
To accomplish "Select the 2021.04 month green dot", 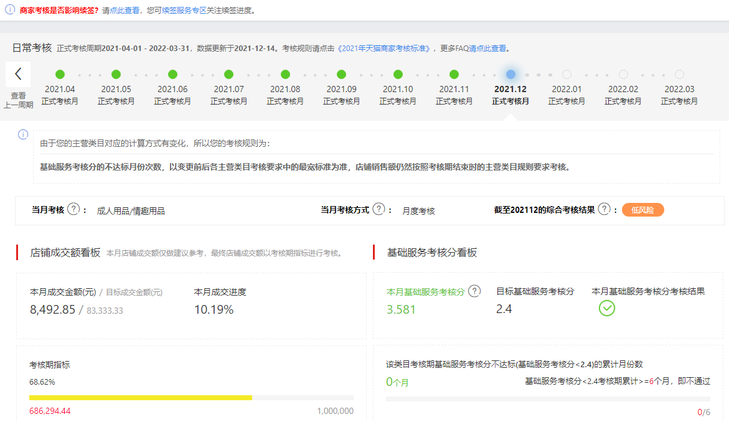I will pos(60,74).
